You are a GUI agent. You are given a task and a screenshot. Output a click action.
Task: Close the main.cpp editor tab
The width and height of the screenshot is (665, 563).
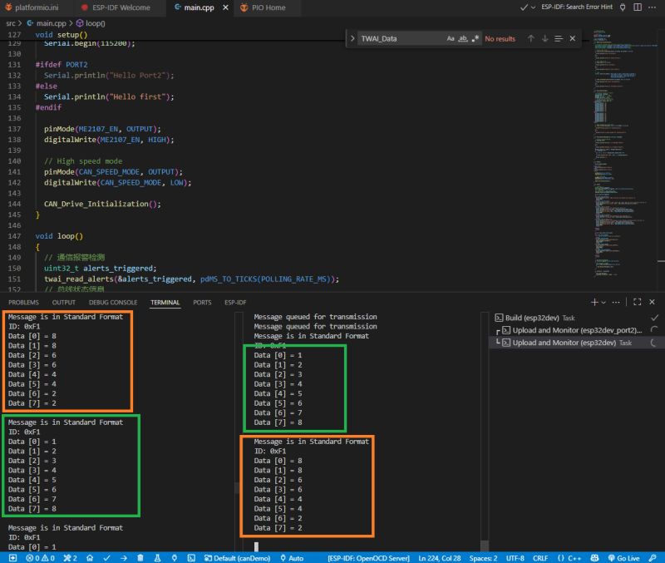click(225, 7)
